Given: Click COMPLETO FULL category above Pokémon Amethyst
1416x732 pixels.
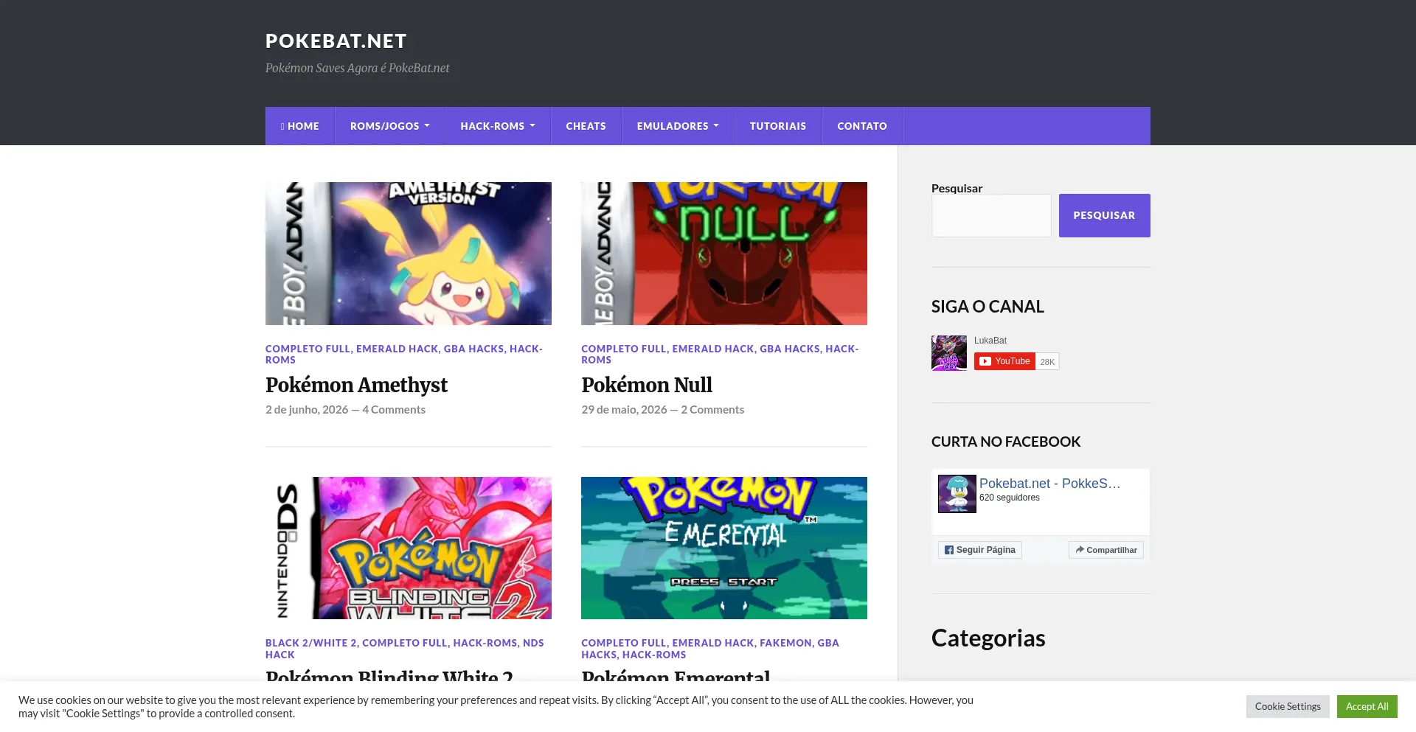Looking at the screenshot, I should (x=308, y=349).
